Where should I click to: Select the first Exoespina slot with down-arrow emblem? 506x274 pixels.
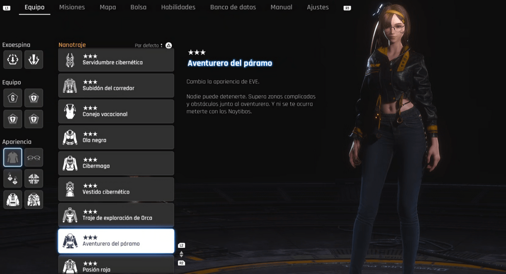13,59
